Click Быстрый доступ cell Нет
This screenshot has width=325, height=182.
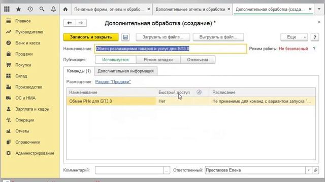click(x=175, y=101)
